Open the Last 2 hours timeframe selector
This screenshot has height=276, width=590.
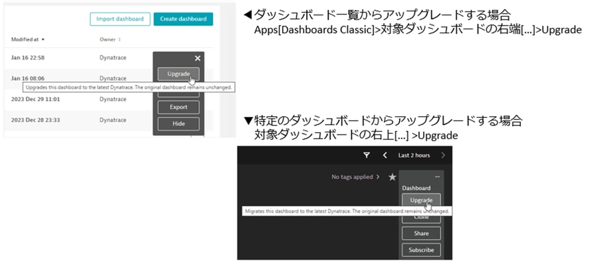pos(414,155)
